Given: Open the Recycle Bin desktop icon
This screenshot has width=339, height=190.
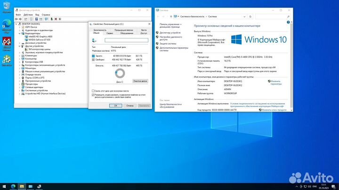Looking at the screenshot, I should [7, 10].
